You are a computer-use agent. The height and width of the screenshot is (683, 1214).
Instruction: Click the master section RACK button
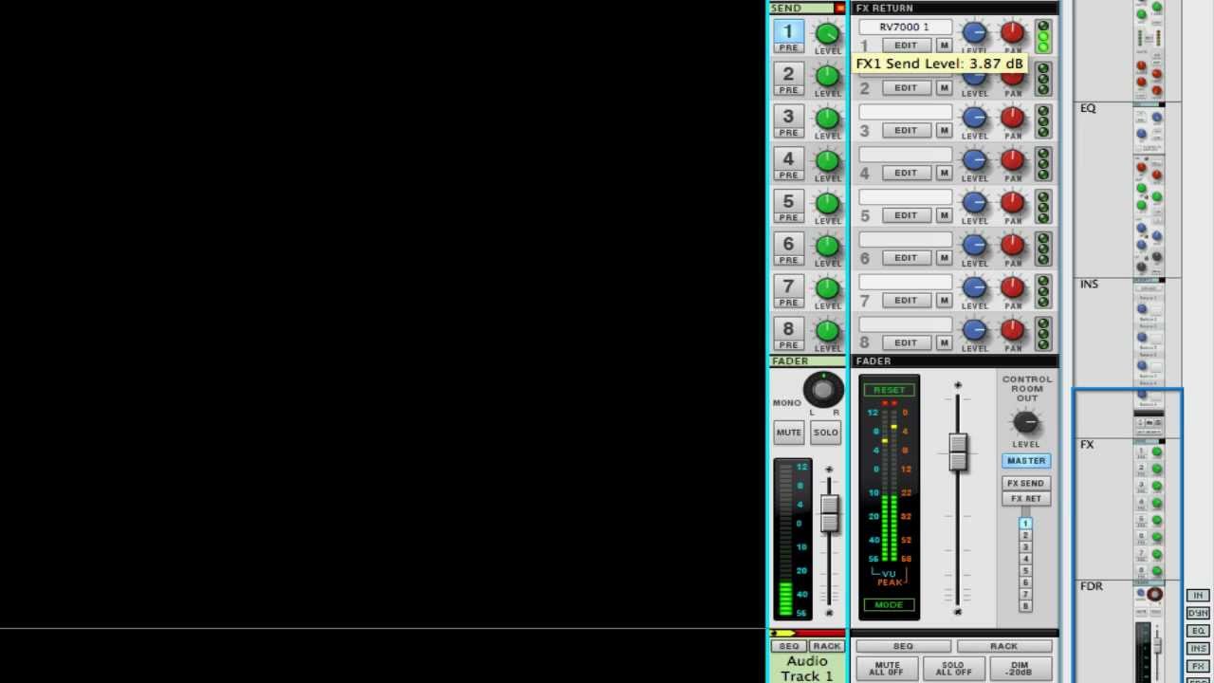(x=1003, y=646)
